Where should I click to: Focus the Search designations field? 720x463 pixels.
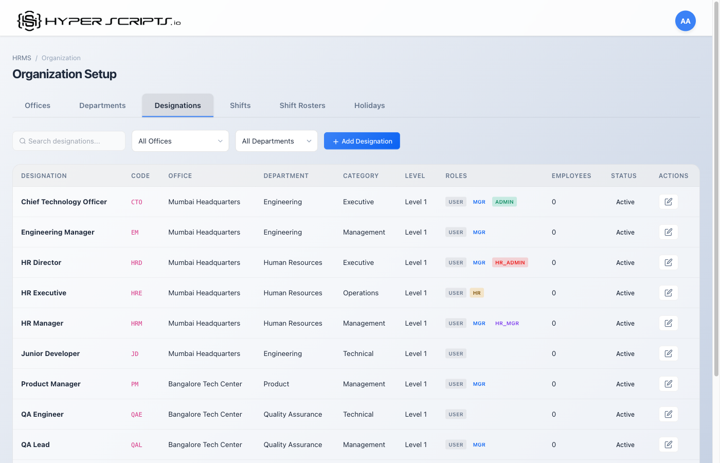tap(69, 141)
